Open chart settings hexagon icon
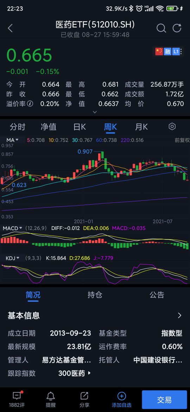This screenshot has width=190, height=412. [x=172, y=127]
